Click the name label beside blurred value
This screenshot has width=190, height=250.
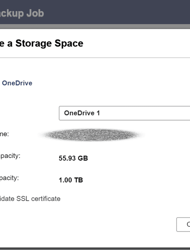pos(4,134)
